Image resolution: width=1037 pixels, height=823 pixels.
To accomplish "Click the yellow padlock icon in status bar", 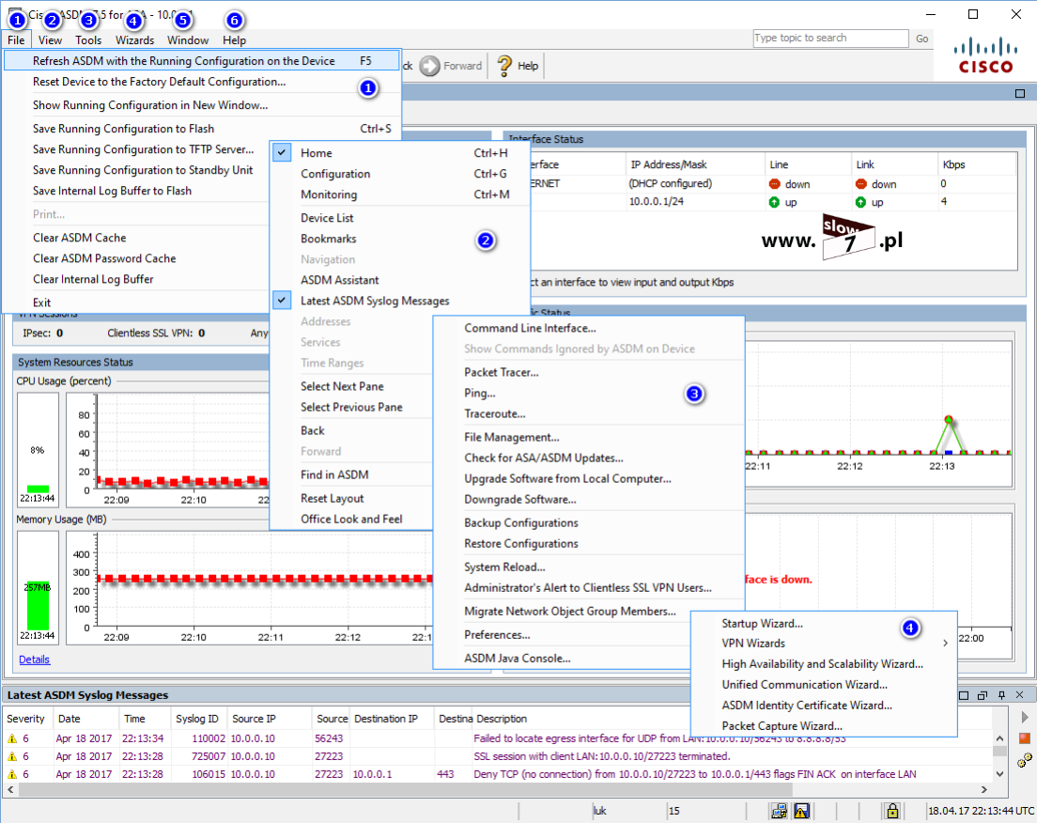I will click(x=892, y=811).
